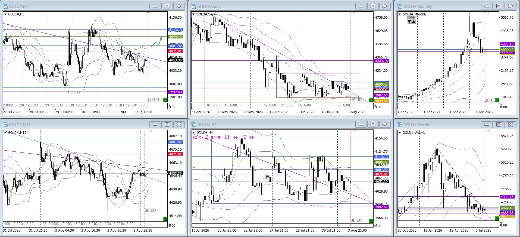Click the 4071.01 price label in M15 chart
The image size is (520, 237).
[176, 154]
